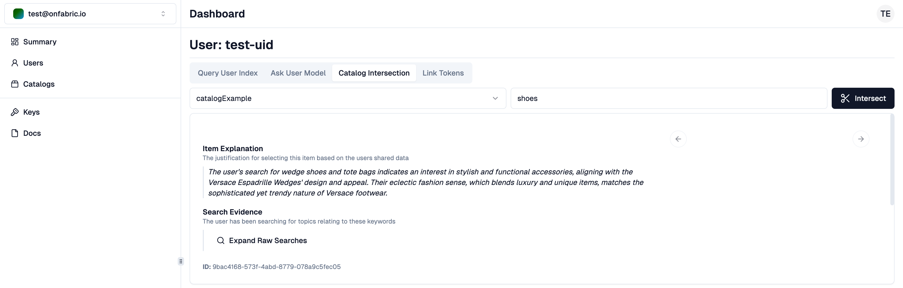Open the TE user avatar menu
The image size is (903, 288).
point(885,14)
